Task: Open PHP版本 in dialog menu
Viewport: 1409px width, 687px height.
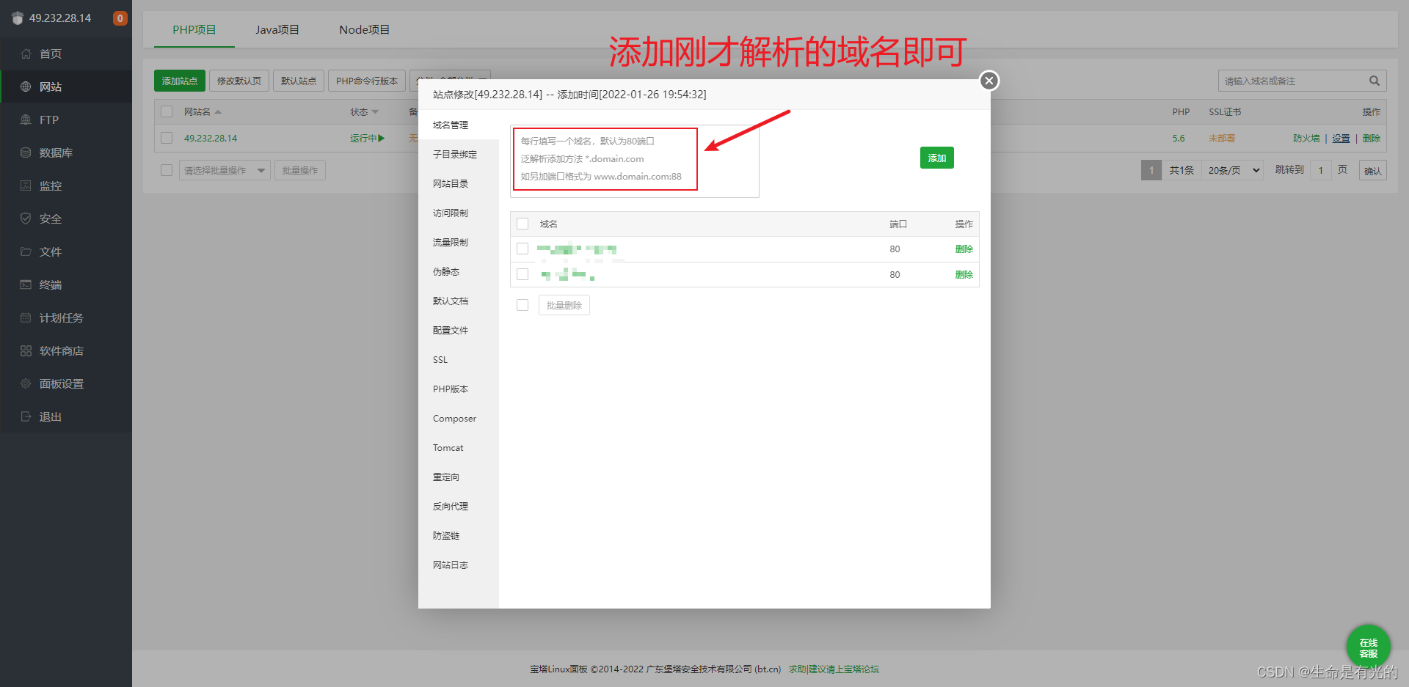Action: click(x=459, y=389)
